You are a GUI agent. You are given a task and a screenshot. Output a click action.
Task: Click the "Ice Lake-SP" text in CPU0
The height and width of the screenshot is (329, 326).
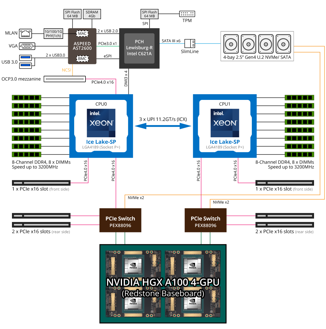(x=101, y=142)
